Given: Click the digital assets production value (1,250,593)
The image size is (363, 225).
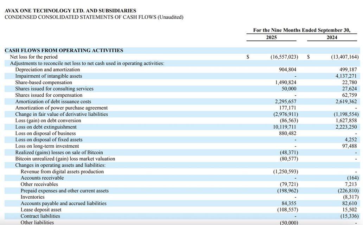Looking at the screenshot, I should coord(285,172).
